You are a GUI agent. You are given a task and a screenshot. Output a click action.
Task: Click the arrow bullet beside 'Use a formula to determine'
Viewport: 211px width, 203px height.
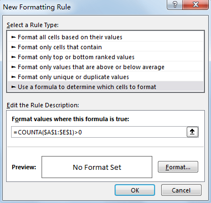tap(13, 87)
